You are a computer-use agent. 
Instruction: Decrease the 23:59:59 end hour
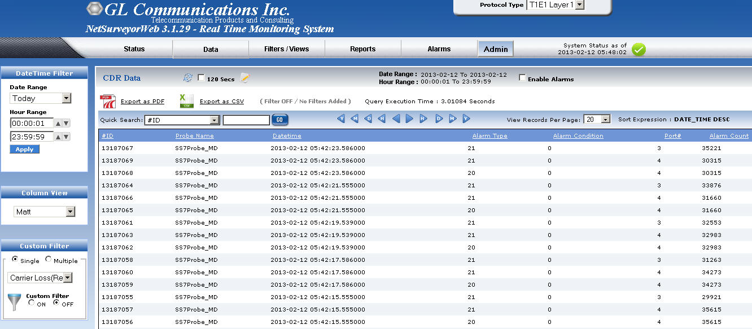coord(66,137)
